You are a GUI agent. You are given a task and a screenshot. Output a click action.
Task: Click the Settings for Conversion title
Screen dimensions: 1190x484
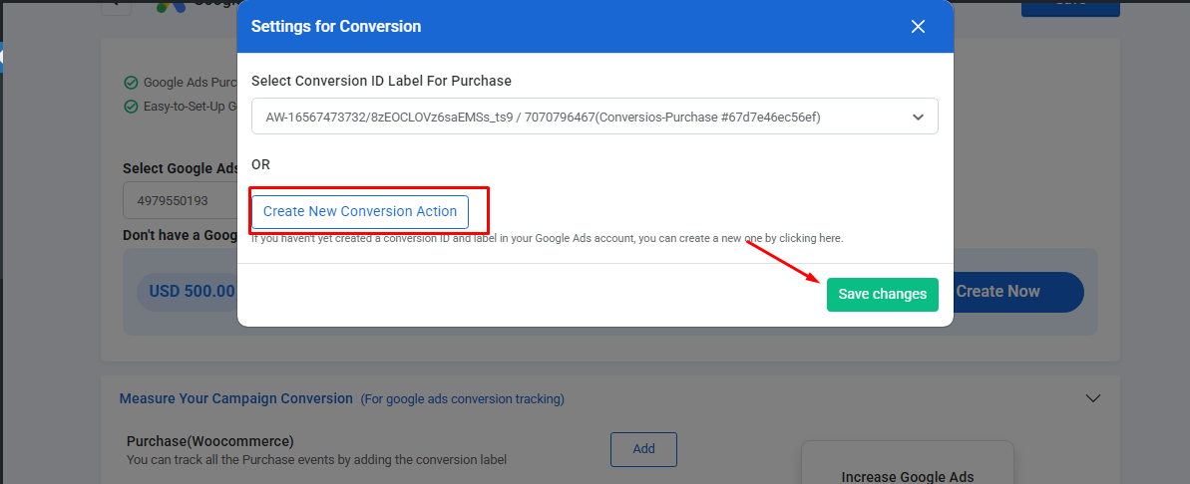[x=336, y=27]
